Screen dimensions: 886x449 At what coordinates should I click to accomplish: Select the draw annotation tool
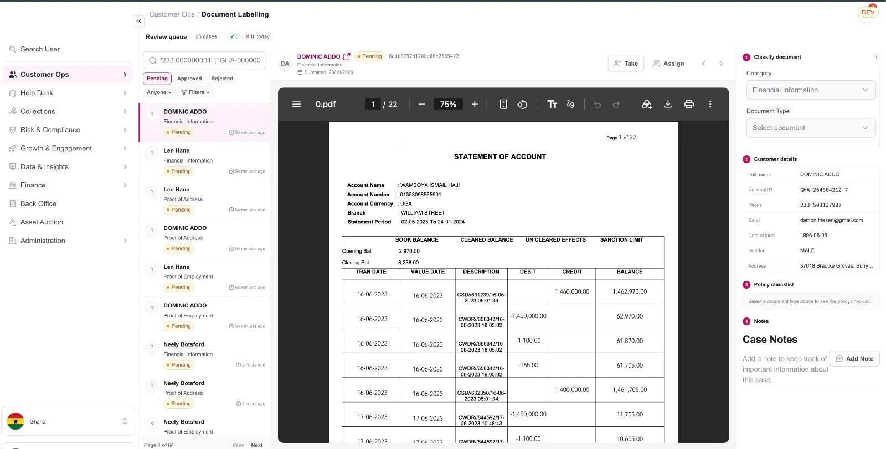click(571, 104)
